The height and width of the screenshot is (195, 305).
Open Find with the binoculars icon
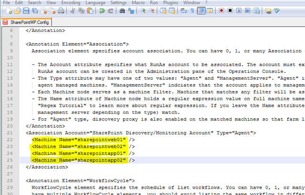point(122,10)
